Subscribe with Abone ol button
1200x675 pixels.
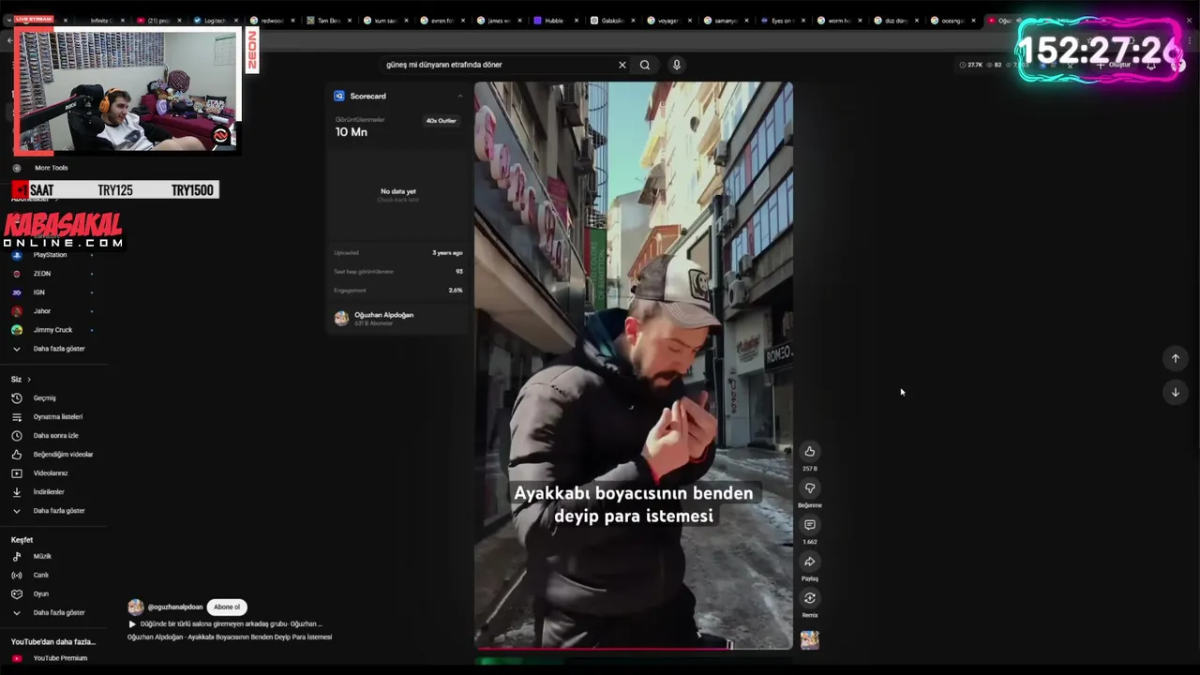coord(227,607)
